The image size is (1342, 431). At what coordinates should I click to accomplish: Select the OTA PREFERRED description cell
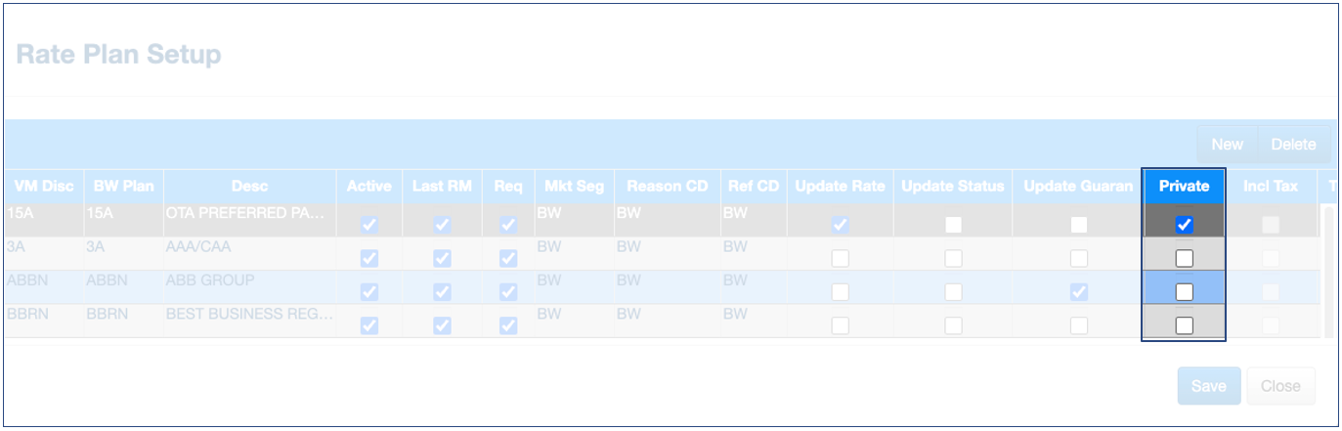coord(249,211)
